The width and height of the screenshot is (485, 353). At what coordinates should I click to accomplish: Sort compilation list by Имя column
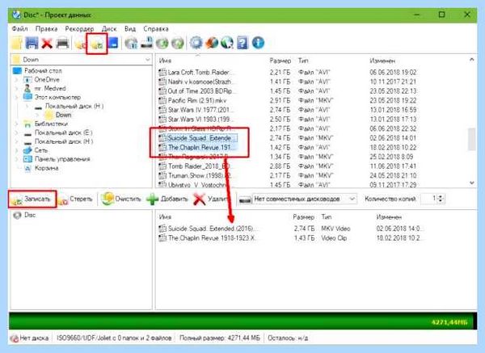[x=165, y=217]
